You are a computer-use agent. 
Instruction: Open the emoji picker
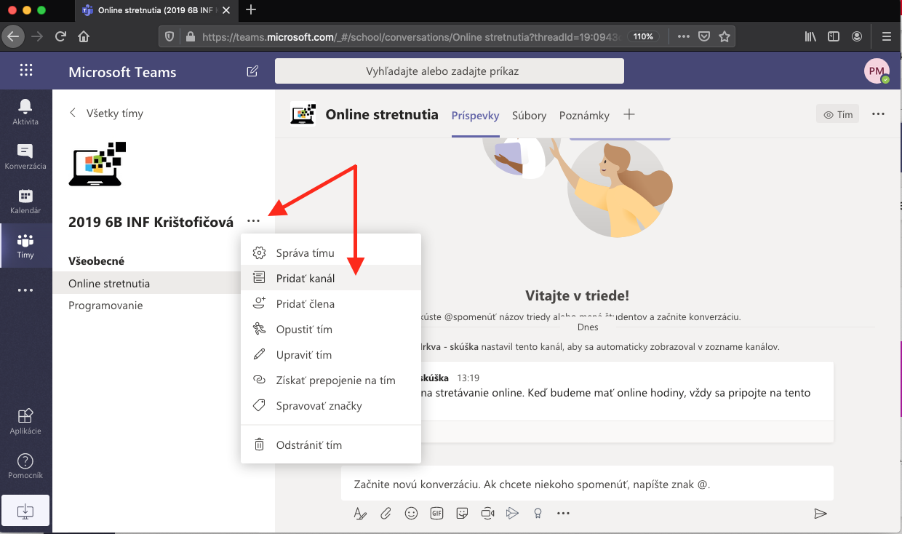[411, 513]
